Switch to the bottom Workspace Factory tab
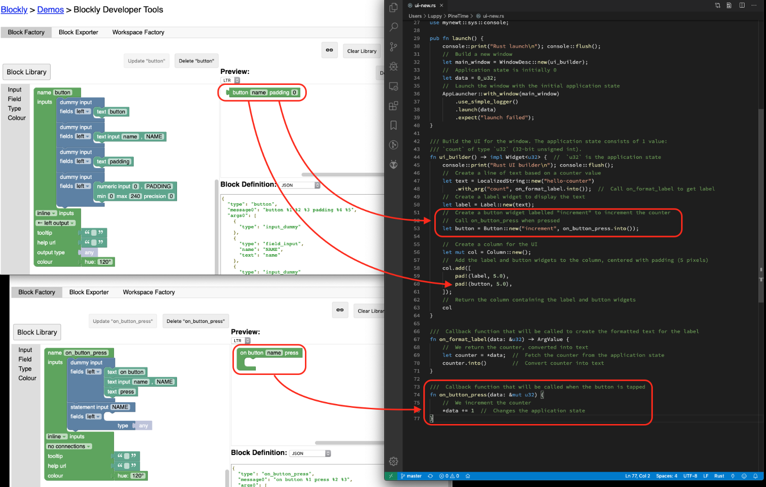This screenshot has height=487, width=766. click(148, 292)
